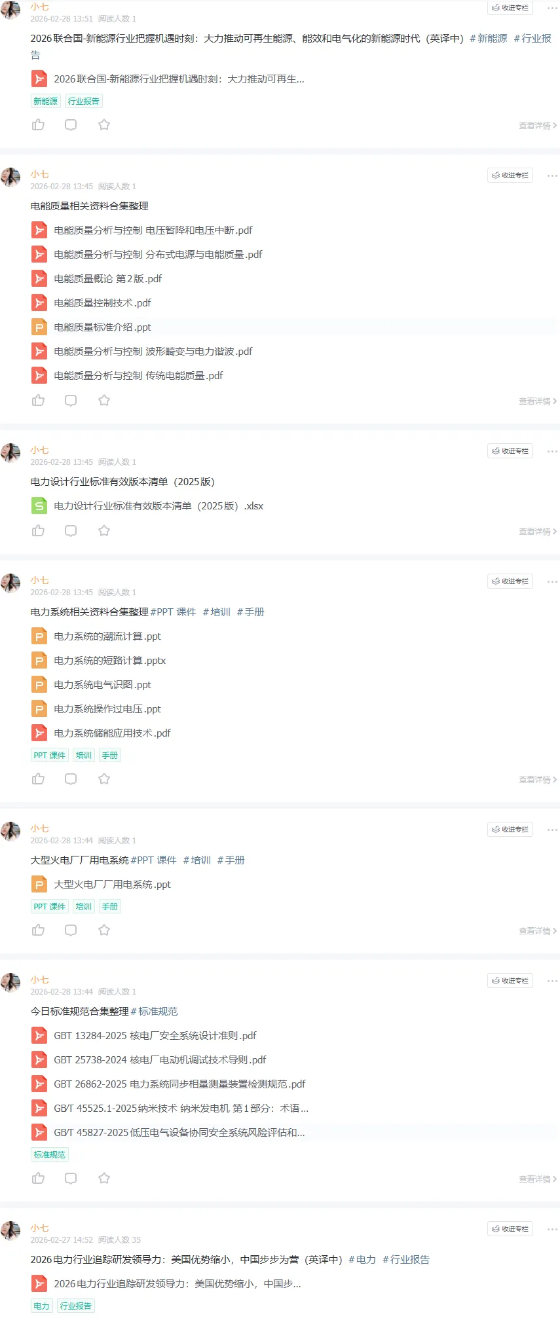
Task: Click 收进专栏 on the 2026电力行业追踪 post
Action: (510, 1229)
